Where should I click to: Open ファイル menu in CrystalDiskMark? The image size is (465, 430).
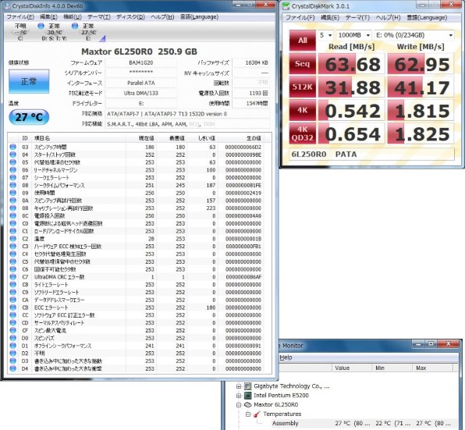(300, 17)
